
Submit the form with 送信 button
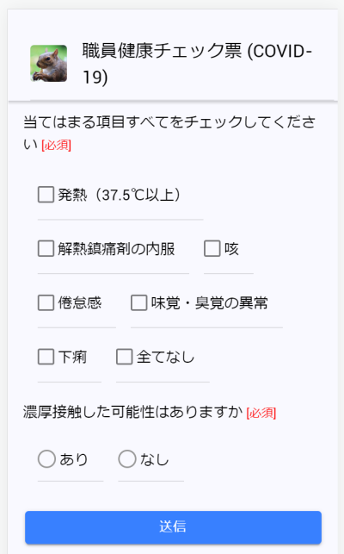pyautogui.click(x=173, y=527)
